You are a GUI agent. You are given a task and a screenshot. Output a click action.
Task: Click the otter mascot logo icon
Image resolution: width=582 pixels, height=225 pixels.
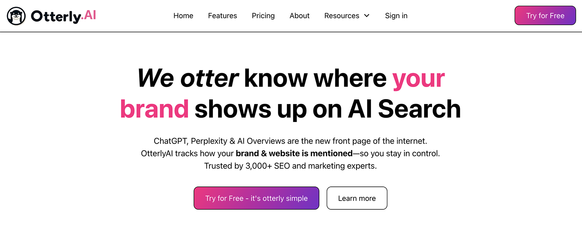pos(16,16)
